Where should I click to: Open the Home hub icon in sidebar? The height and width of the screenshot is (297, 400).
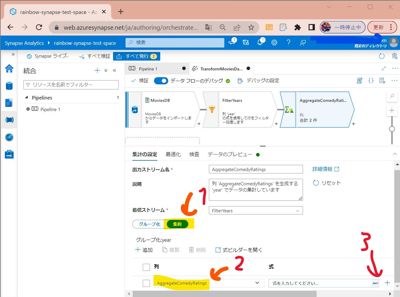tap(9, 69)
